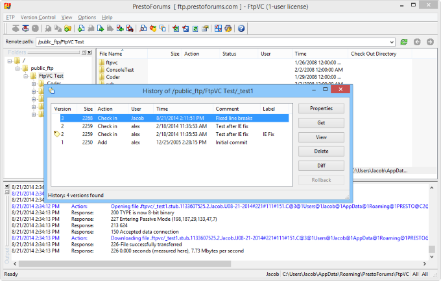
Task: Select the ConsoleTest folder in file list
Action: (117, 70)
